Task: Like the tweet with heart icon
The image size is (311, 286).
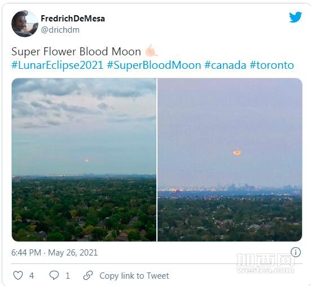Action: pos(18,275)
